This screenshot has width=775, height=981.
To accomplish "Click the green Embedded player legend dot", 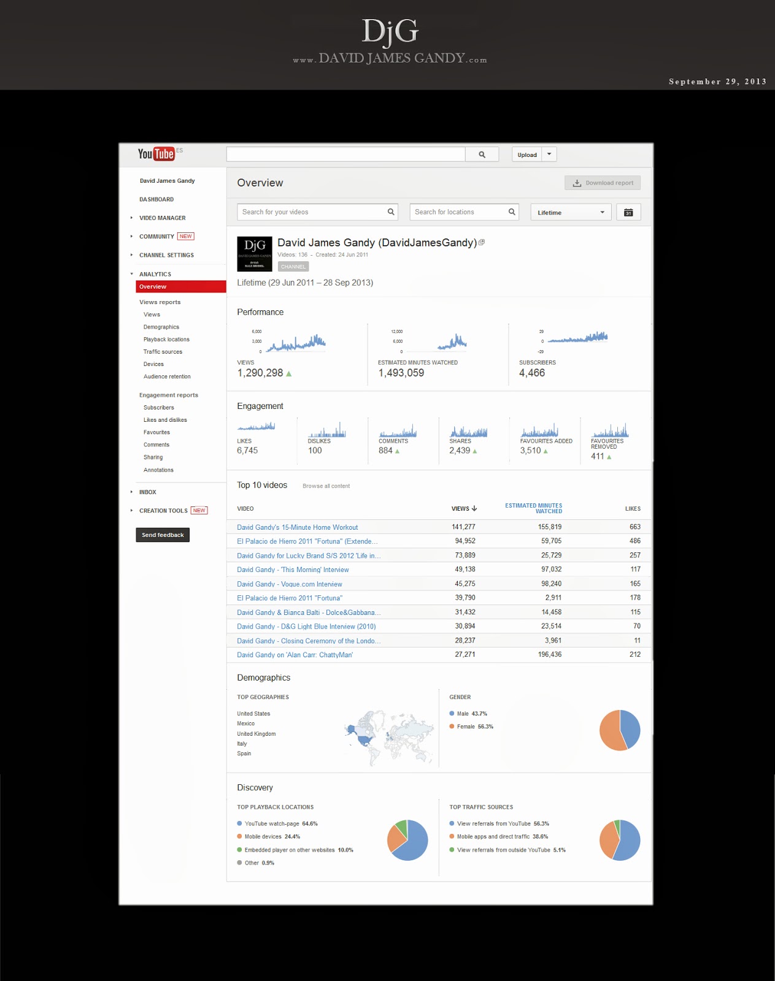I will pyautogui.click(x=239, y=850).
